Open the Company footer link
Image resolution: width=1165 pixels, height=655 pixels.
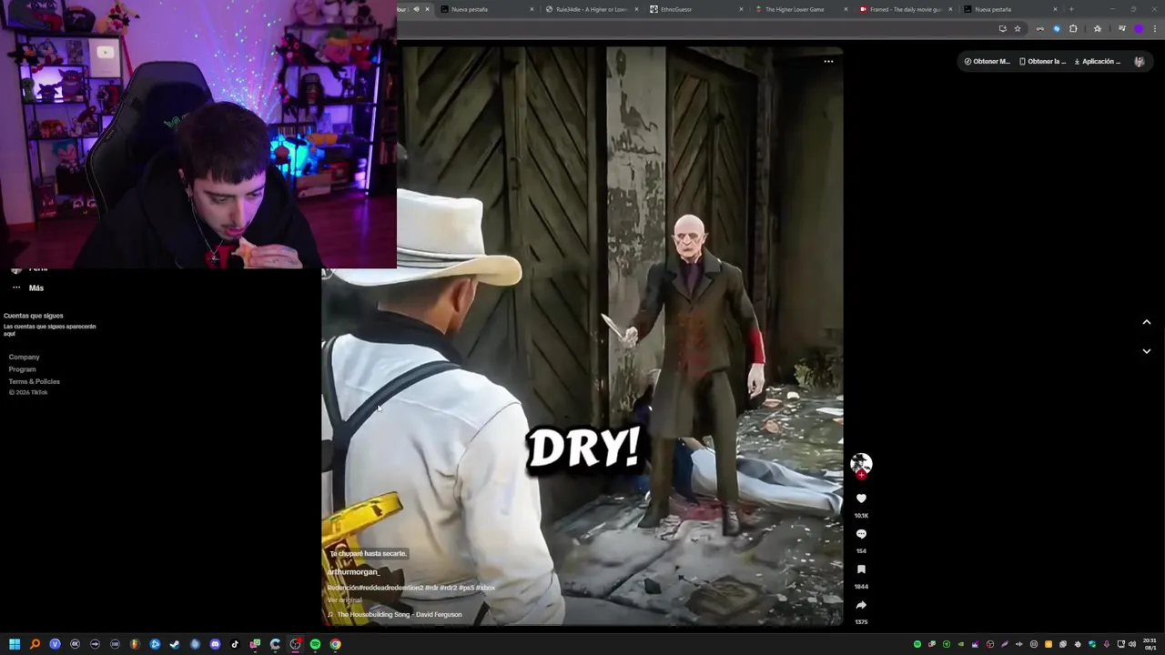click(24, 357)
